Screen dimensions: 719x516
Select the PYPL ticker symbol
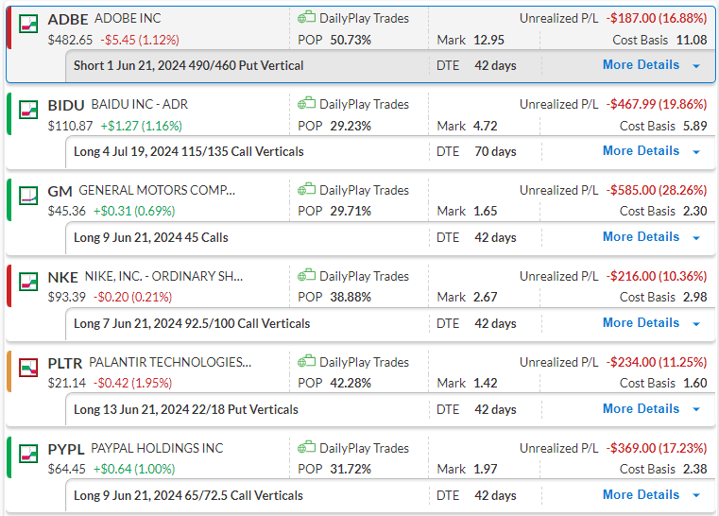[66, 450]
